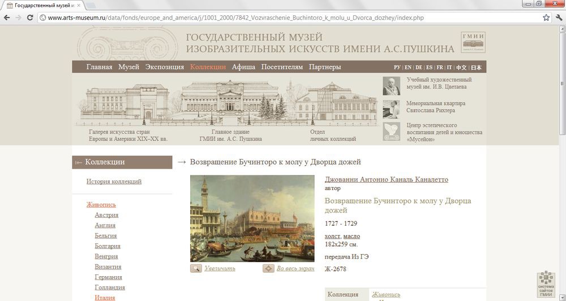Click Живопись link in Коллекция row
The width and height of the screenshot is (566, 301).
click(386, 295)
